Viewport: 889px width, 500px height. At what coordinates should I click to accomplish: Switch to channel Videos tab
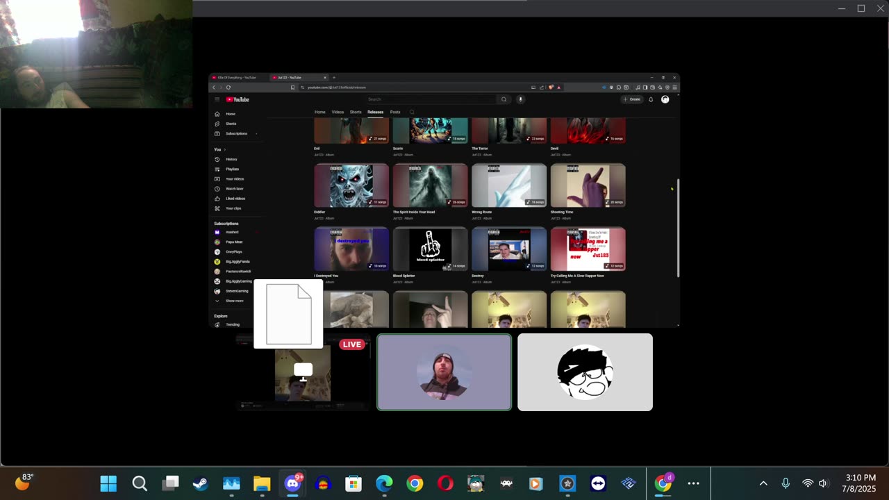pos(338,112)
